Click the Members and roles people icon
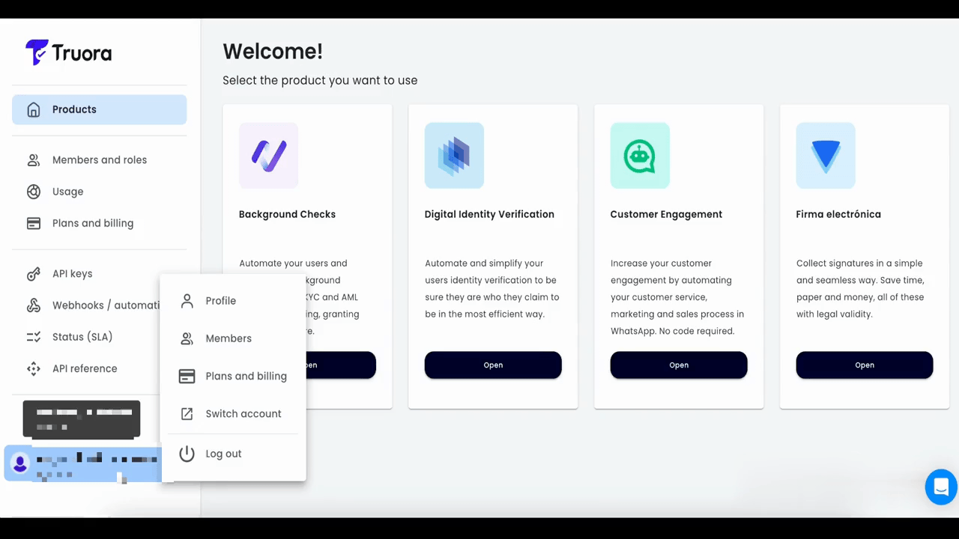Image resolution: width=959 pixels, height=539 pixels. (34, 160)
